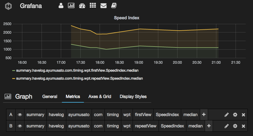
Task: Switch to the Axes & Grid tab
Action: coord(100,96)
